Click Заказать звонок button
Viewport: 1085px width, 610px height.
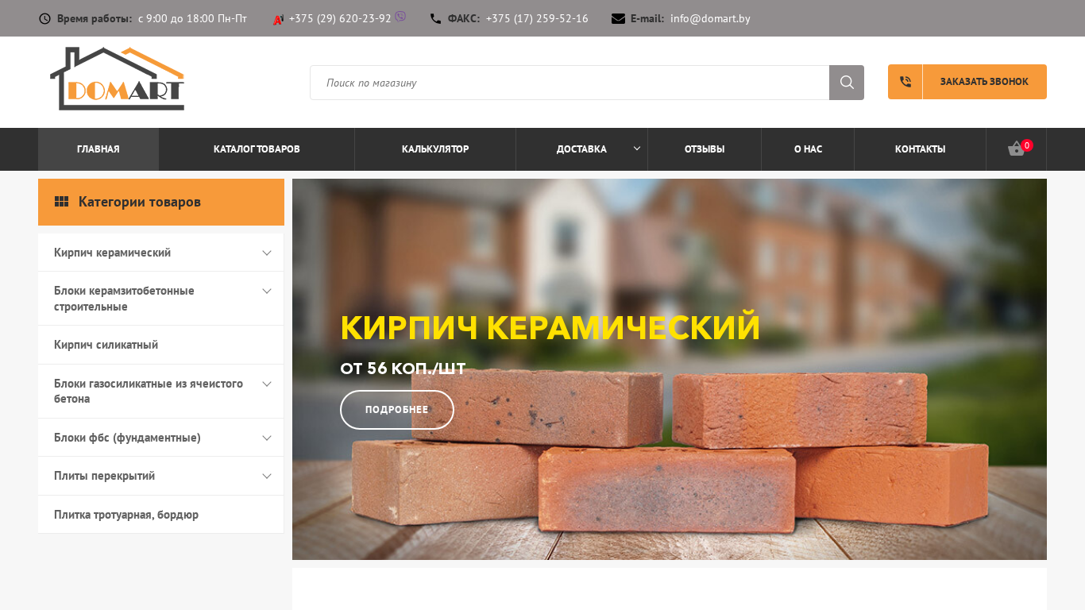pos(967,82)
